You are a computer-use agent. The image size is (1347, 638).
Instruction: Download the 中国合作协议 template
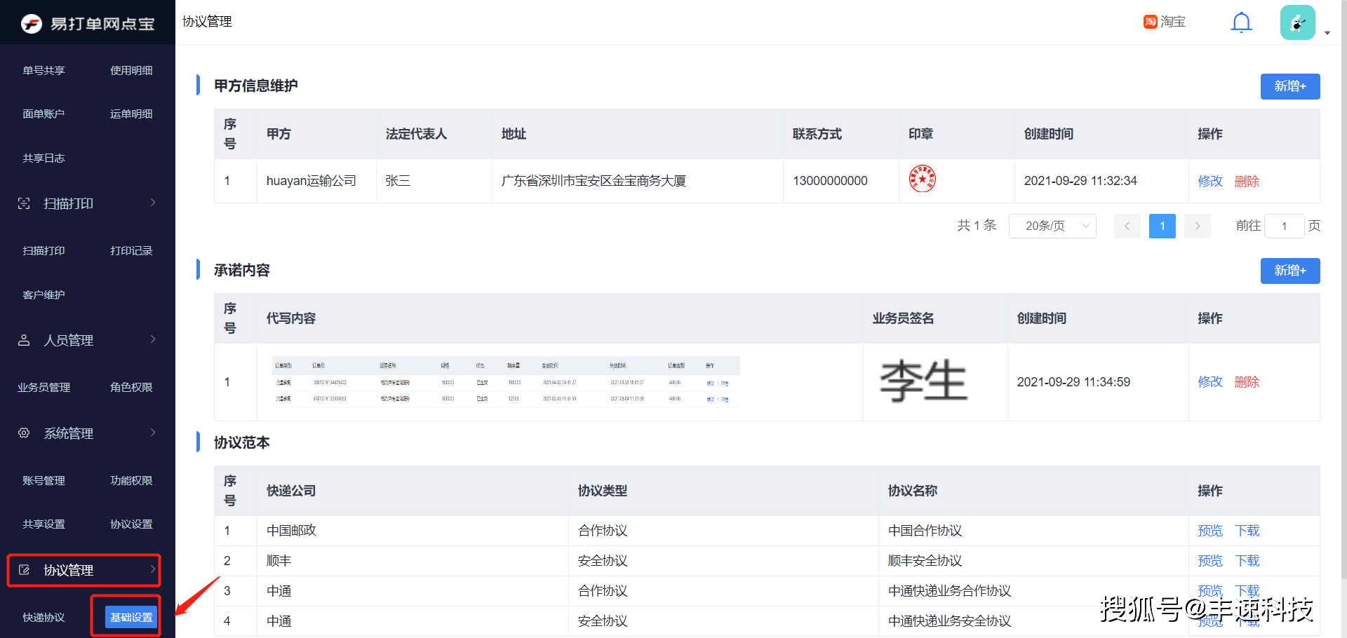coord(1247,531)
